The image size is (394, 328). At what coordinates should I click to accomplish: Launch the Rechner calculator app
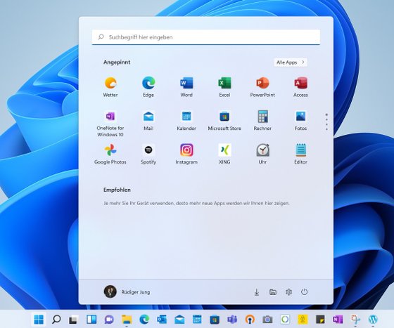[x=262, y=121]
